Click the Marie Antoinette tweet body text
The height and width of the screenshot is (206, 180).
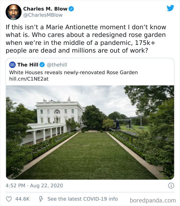coord(86,39)
